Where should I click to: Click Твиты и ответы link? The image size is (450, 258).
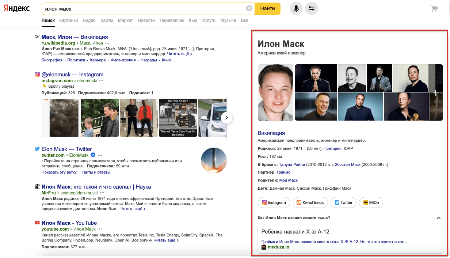[96, 172]
